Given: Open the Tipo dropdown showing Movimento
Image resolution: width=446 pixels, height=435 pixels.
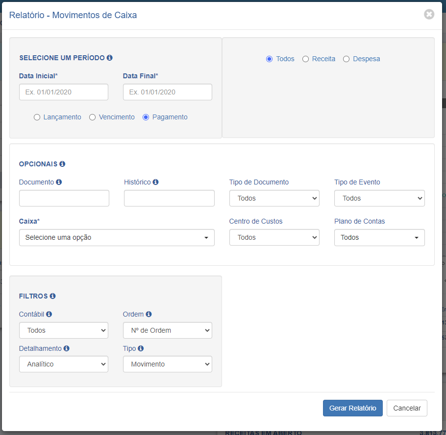Looking at the screenshot, I should (x=168, y=364).
